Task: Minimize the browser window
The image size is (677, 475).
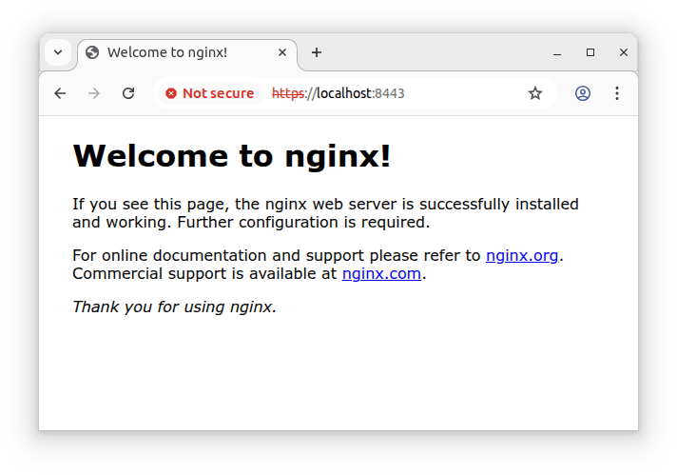Action: 557,52
